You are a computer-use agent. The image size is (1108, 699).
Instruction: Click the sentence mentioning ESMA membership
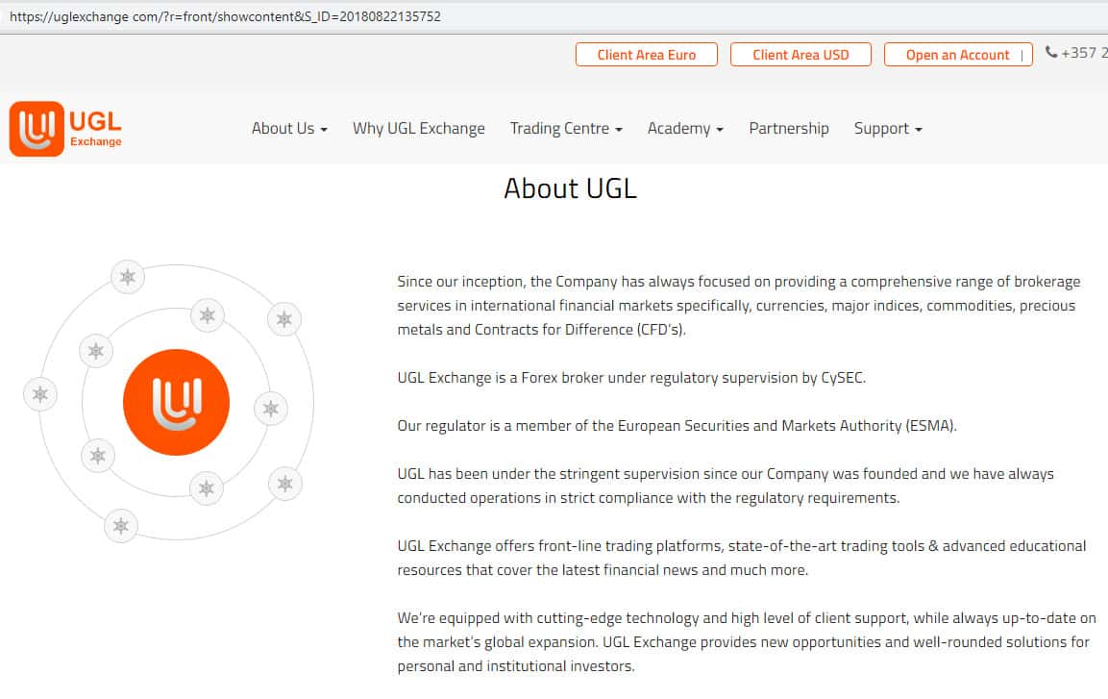click(677, 426)
